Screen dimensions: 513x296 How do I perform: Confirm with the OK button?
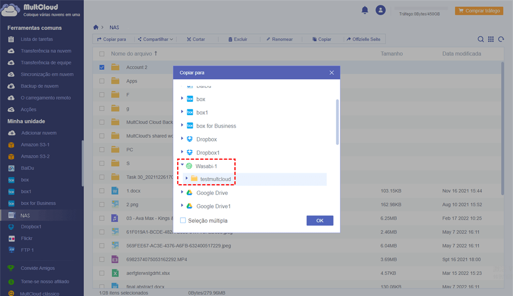320,220
